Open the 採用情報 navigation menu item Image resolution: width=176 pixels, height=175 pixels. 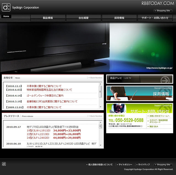[119, 18]
